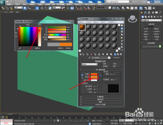Select Cameras category in Create panel
This screenshot has height=125, width=163.
click(x=152, y=17)
